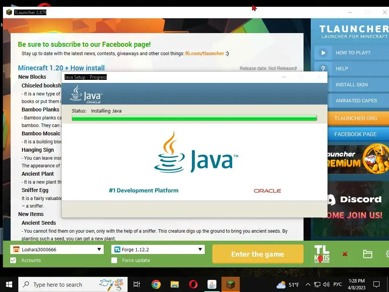
Task: Click the green Java install progress bar
Action: [194, 118]
